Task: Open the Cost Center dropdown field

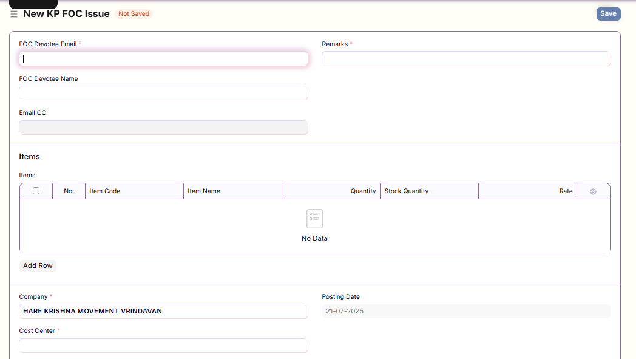Action: (x=163, y=346)
